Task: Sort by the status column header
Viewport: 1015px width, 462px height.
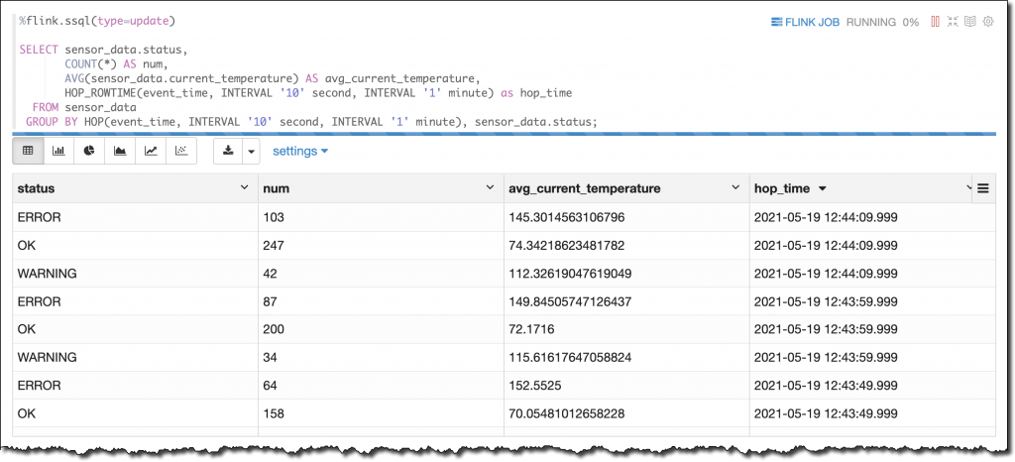Action: pyautogui.click(x=37, y=188)
